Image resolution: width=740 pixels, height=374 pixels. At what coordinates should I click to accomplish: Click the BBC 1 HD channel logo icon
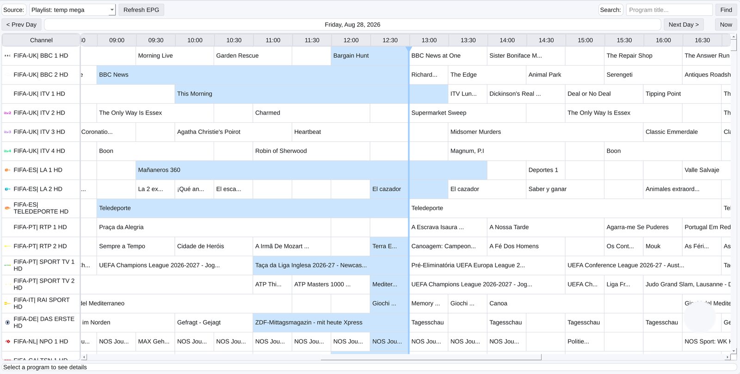click(x=7, y=55)
